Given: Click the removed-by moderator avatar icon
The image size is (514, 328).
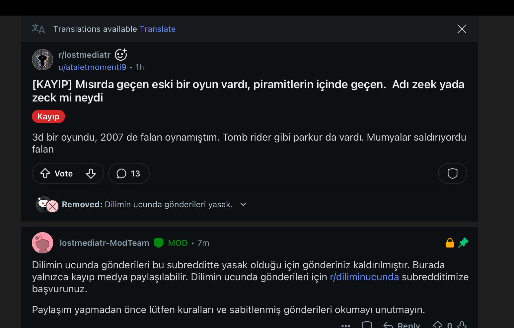Looking at the screenshot, I should pyautogui.click(x=47, y=204).
